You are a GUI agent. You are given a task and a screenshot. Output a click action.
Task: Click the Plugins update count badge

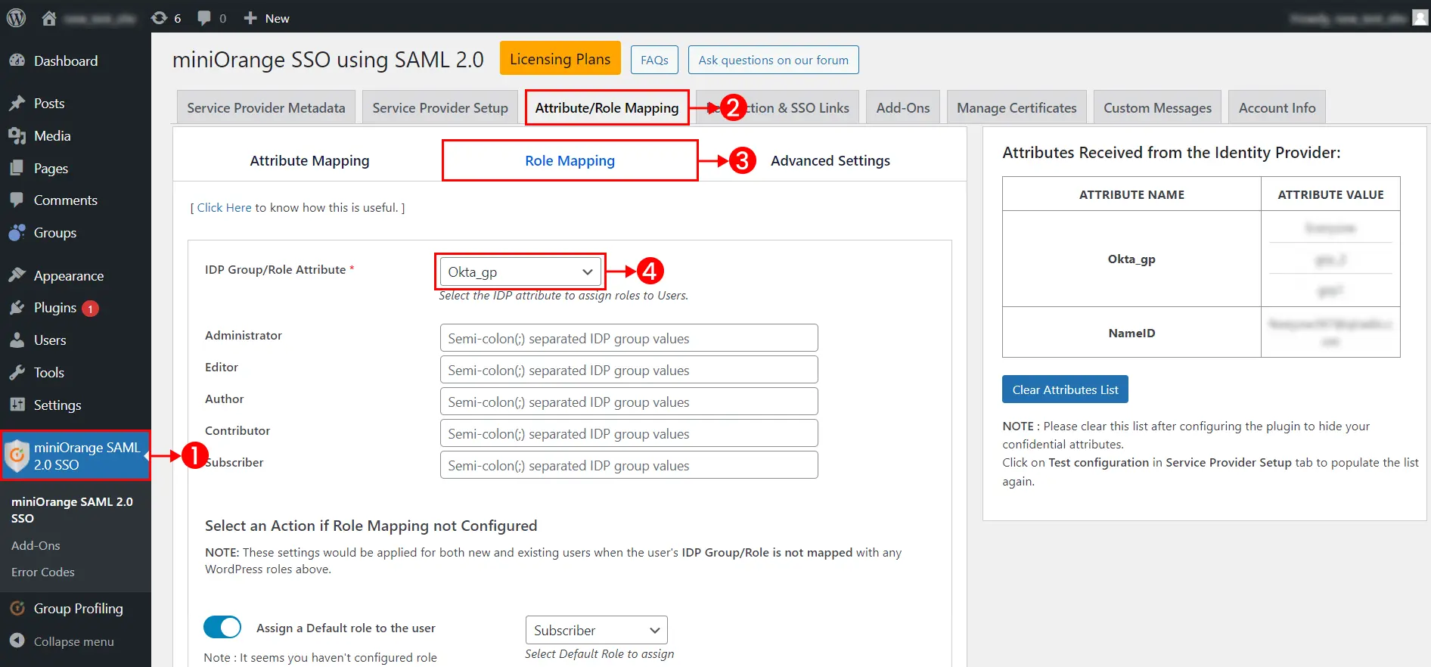(x=90, y=309)
